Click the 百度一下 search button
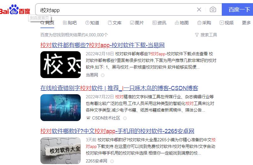Viewport: 253px width, 165px height. [x=237, y=9]
